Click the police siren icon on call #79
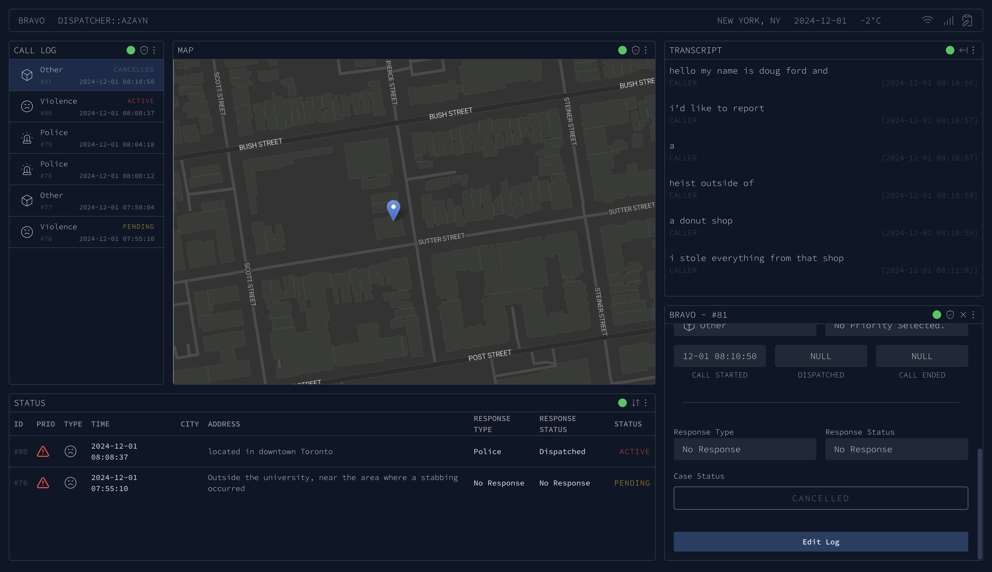 tap(27, 137)
